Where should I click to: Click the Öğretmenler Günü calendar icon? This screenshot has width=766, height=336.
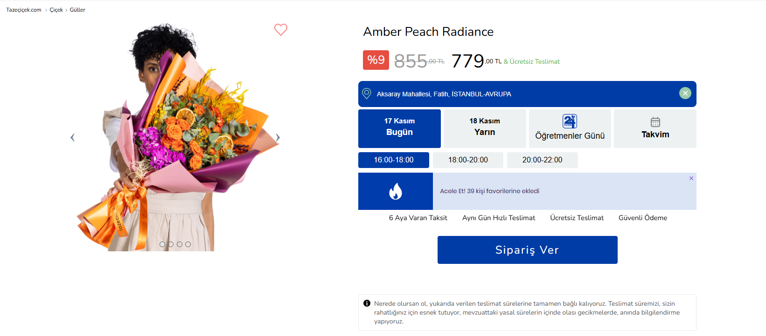coord(570,121)
